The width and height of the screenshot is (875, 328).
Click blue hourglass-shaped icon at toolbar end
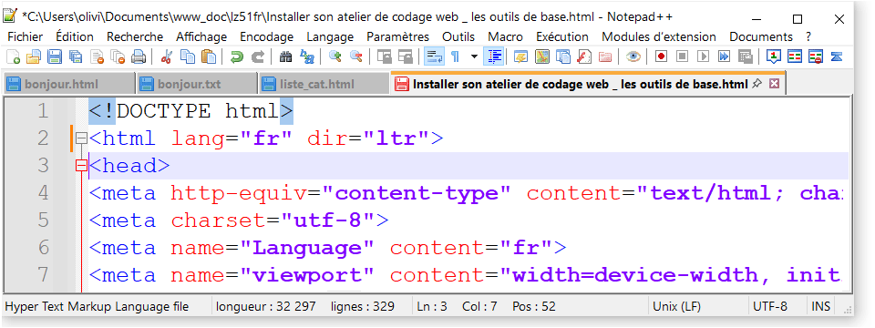(x=836, y=56)
